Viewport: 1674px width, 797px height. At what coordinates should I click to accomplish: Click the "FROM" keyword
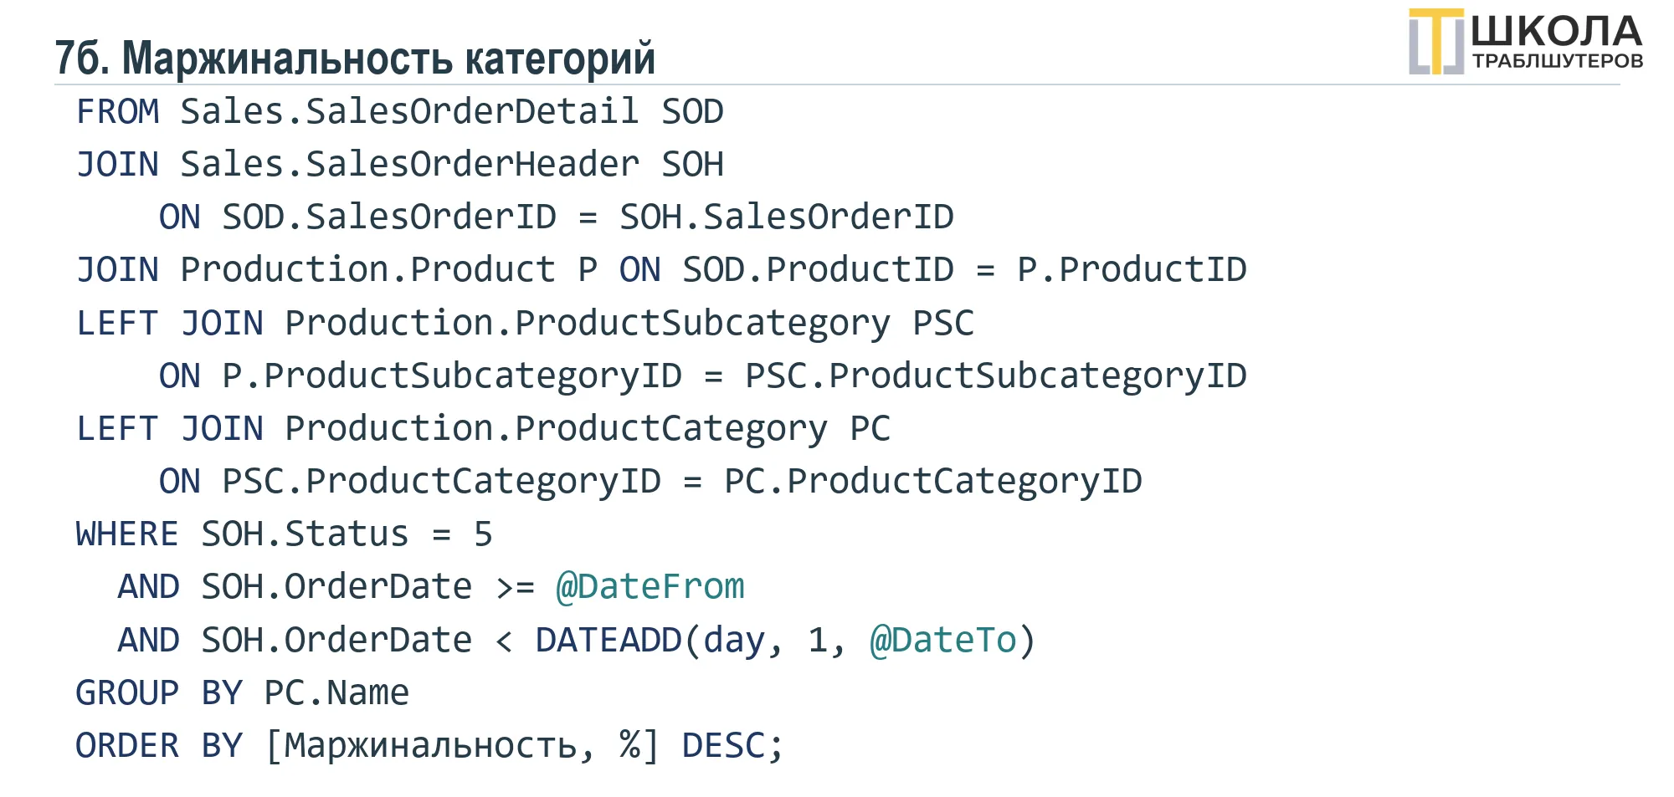(117, 111)
